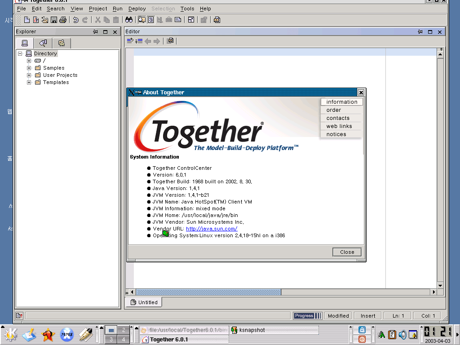Open the File menu
Screen dimensions: 460x345
pos(22,9)
